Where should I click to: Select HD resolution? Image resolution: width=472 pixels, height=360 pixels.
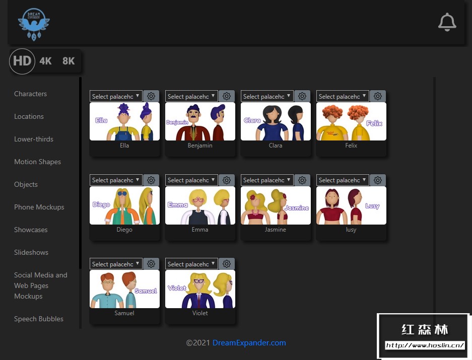tap(22, 61)
